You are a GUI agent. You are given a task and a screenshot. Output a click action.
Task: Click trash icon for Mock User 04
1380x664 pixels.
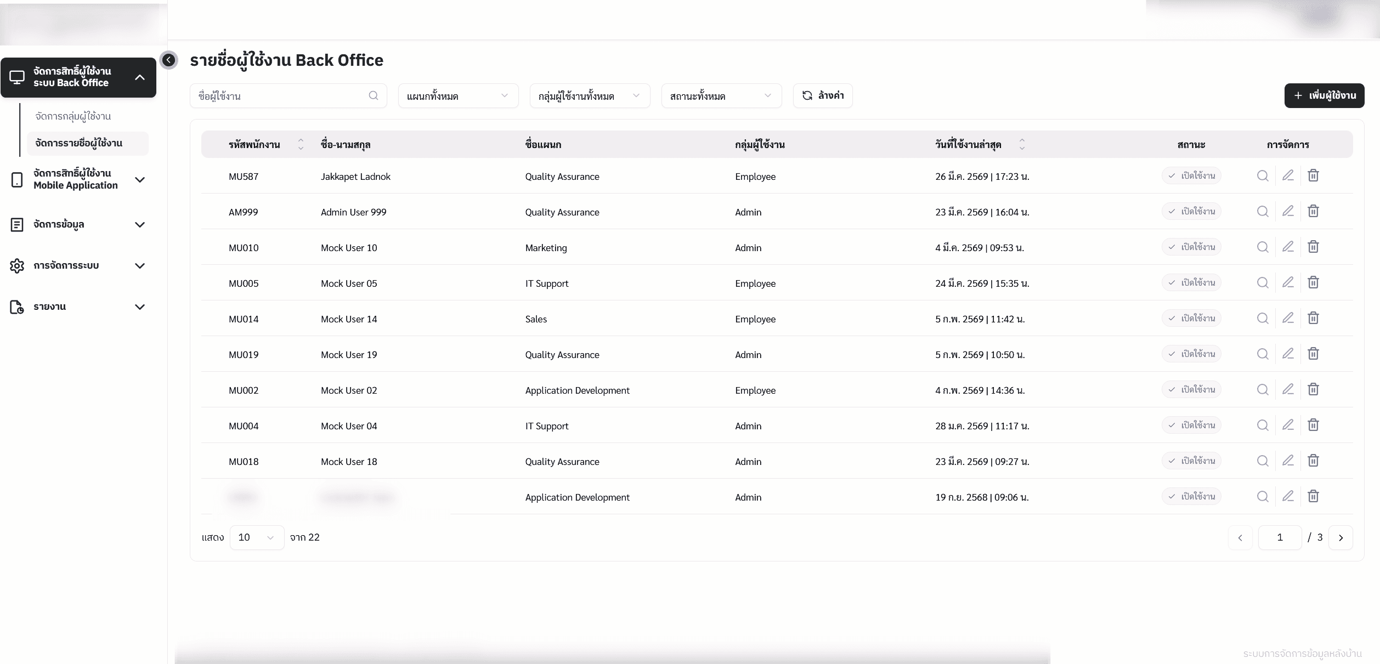click(1313, 425)
